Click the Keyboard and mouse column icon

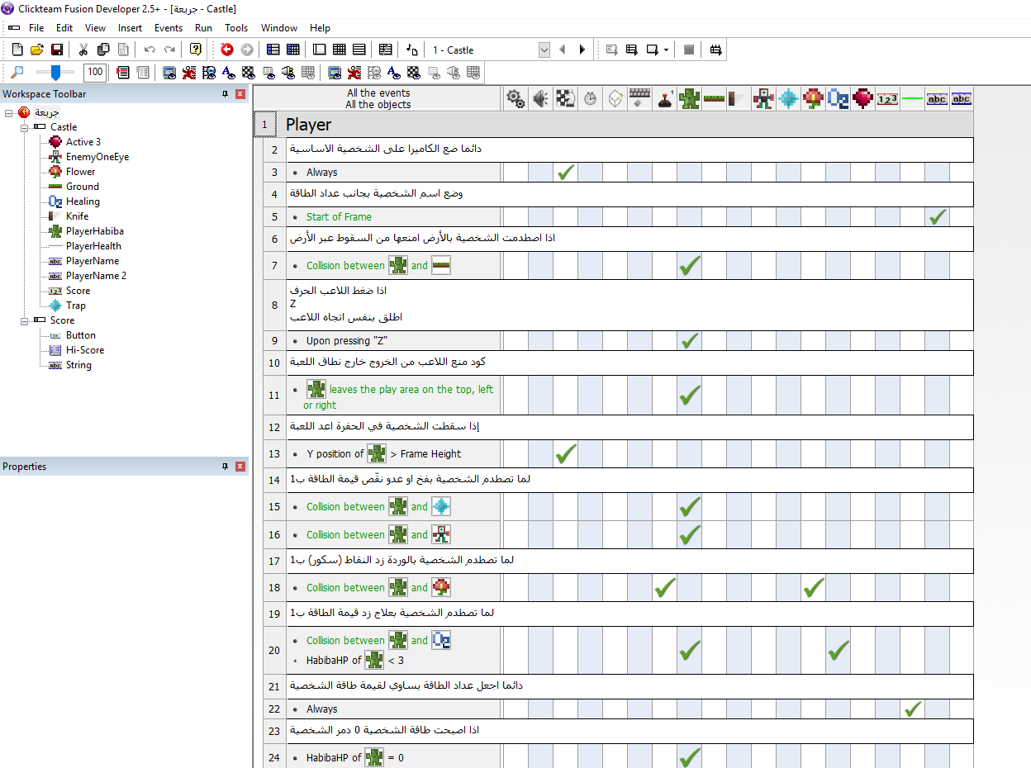pyautogui.click(x=640, y=99)
